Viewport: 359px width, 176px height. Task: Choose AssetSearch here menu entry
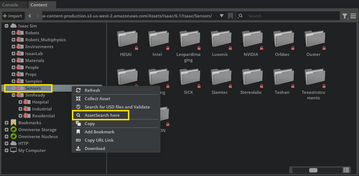click(116, 115)
